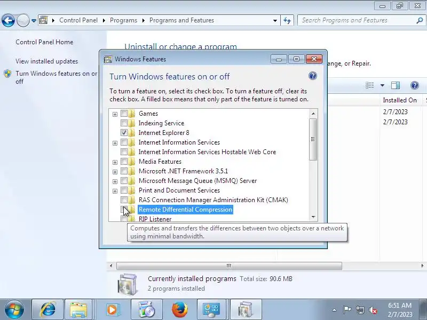Image resolution: width=427 pixels, height=320 pixels.
Task: Enable the Games feature checkbox
Action: 124,113
